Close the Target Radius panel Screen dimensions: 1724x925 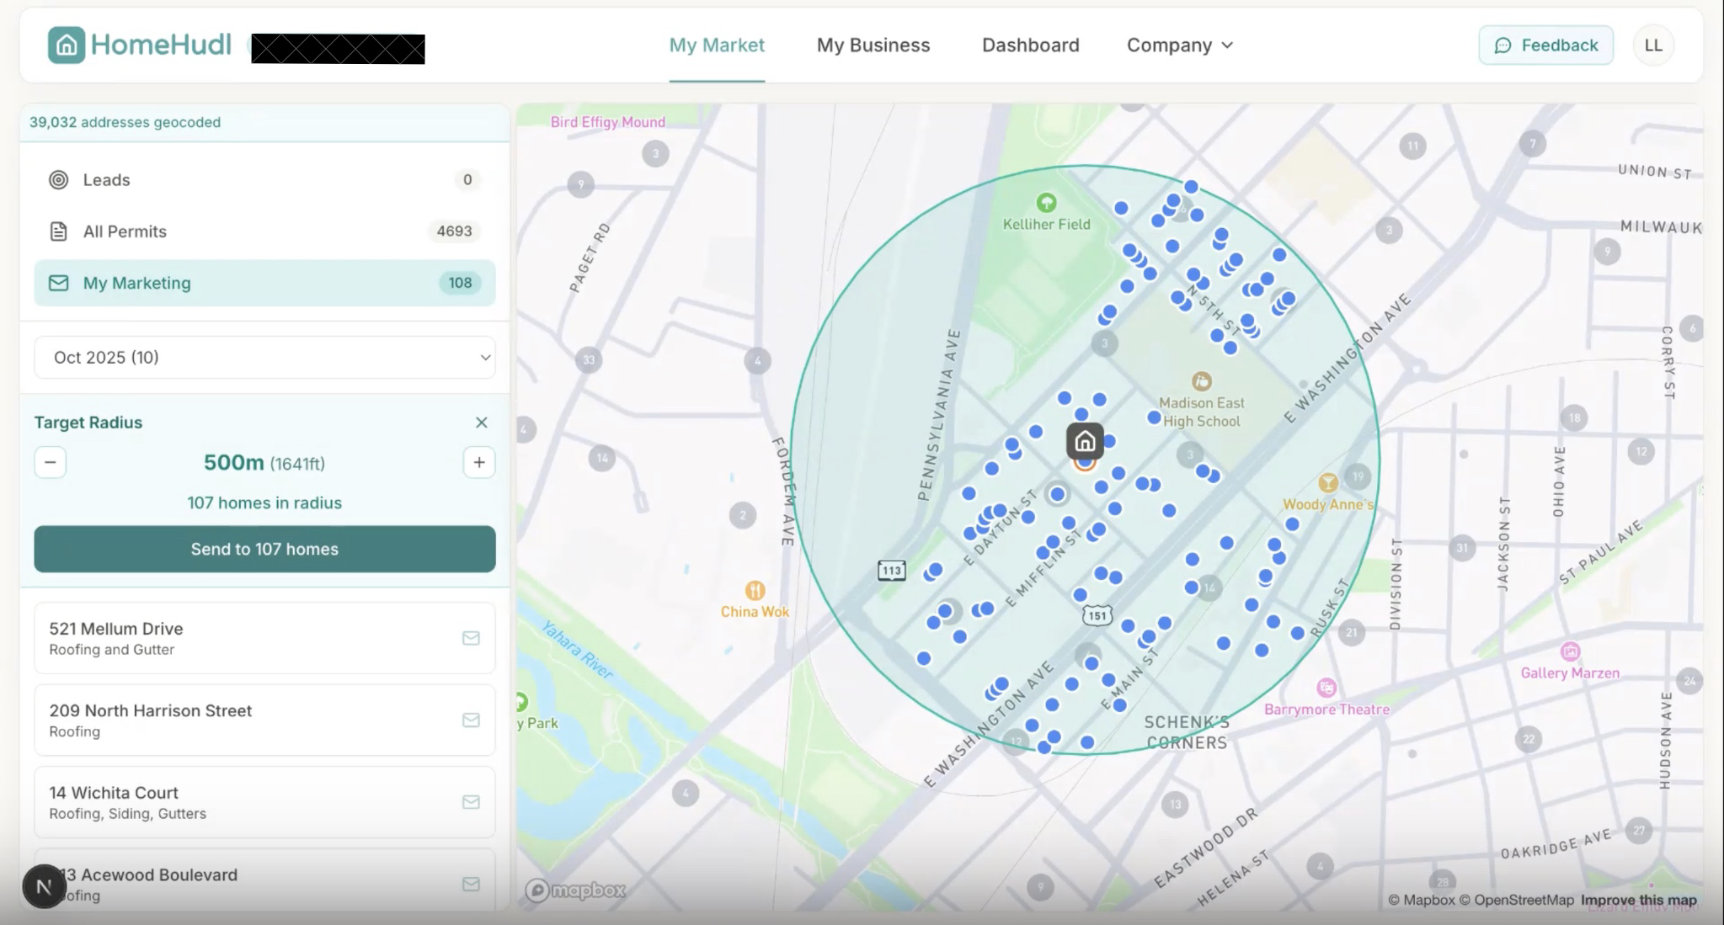pos(481,423)
